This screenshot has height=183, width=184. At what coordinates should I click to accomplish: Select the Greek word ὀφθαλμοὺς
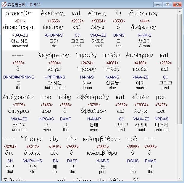click(x=93, y=97)
